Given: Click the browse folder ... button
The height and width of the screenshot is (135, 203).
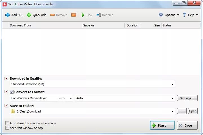Looking at the screenshot, I should tap(182, 111).
